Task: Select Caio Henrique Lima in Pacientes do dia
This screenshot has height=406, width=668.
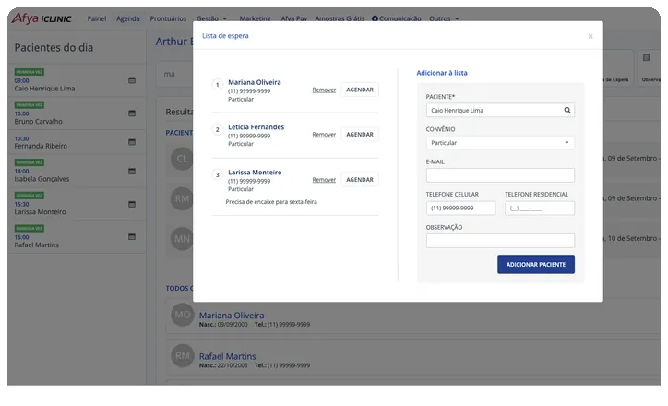Action: pos(44,89)
